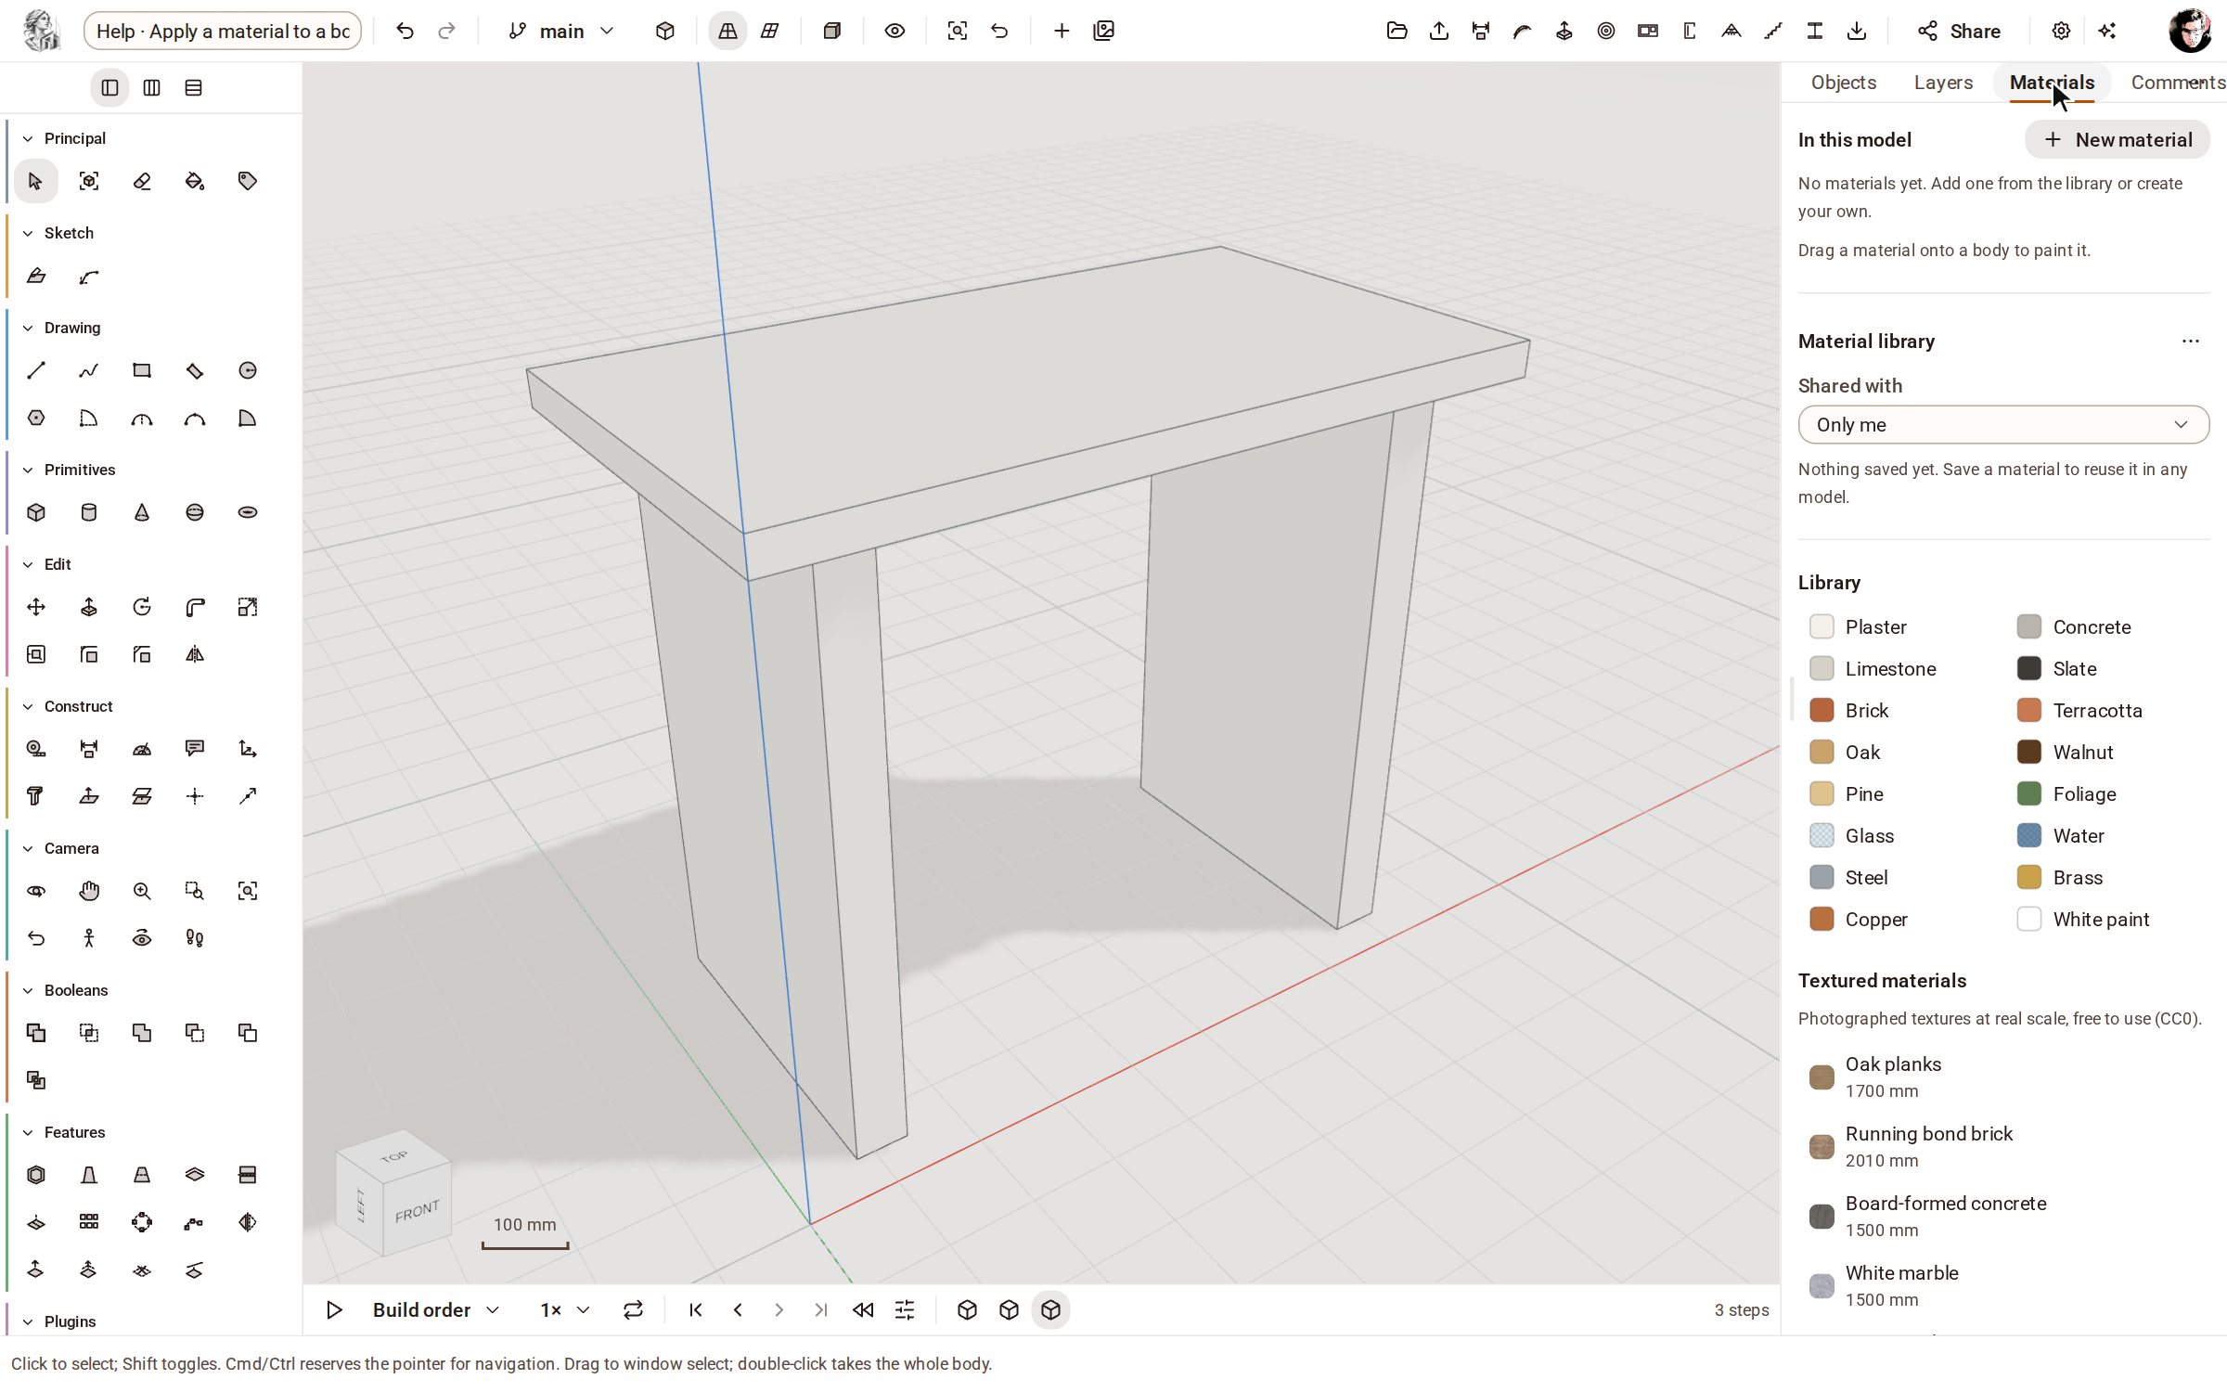Image resolution: width=2227 pixels, height=1392 pixels.
Task: Insert a Box primitive
Action: [36, 512]
